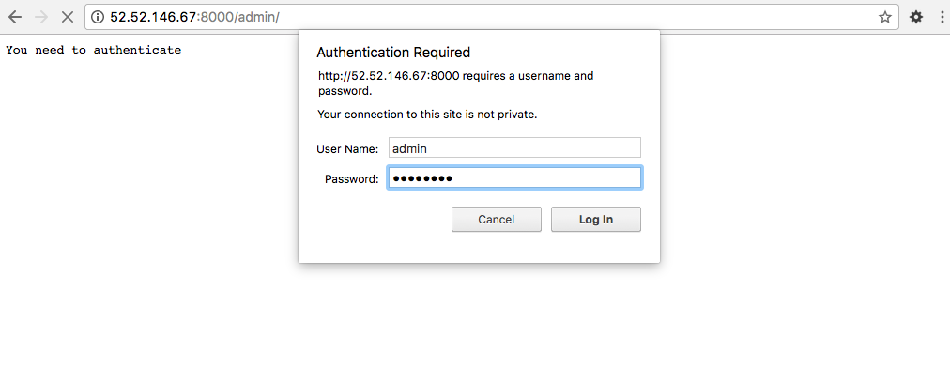Focus the User Name input field
The height and width of the screenshot is (369, 950).
pos(514,147)
